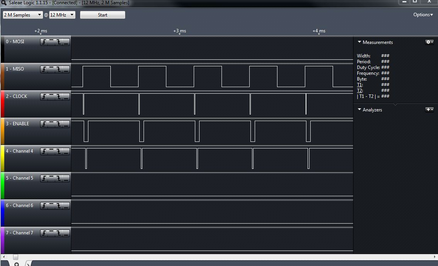The width and height of the screenshot is (438, 266).
Task: Set falling edge trigger on 2 - CLOCK
Action: pos(59,97)
